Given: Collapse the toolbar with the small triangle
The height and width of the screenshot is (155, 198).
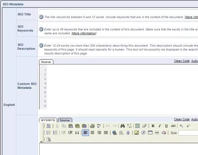Looking at the screenshot, I should (41, 142).
